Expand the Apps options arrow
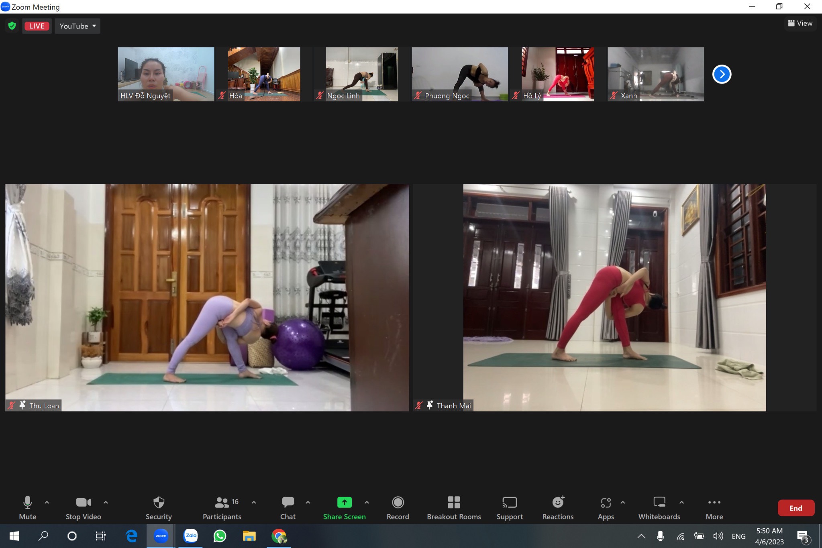 point(623,502)
